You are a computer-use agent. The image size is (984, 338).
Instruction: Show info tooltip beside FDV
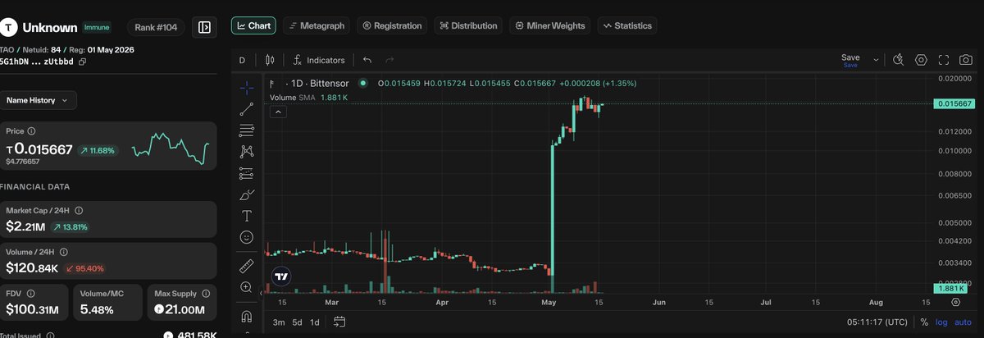click(x=32, y=293)
